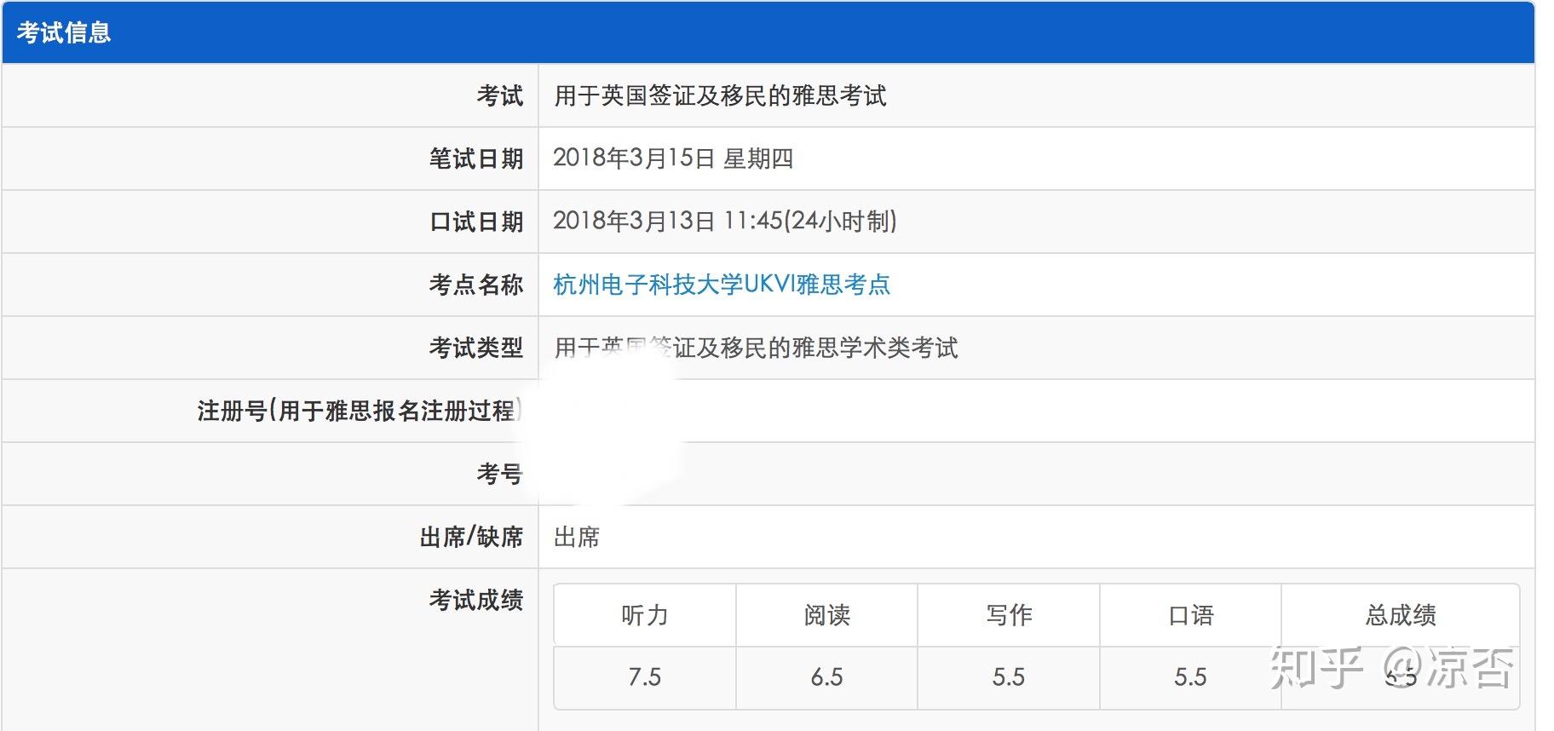1554x731 pixels.
Task: Select the 5.5 score under 口语
Action: pyautogui.click(x=1191, y=677)
